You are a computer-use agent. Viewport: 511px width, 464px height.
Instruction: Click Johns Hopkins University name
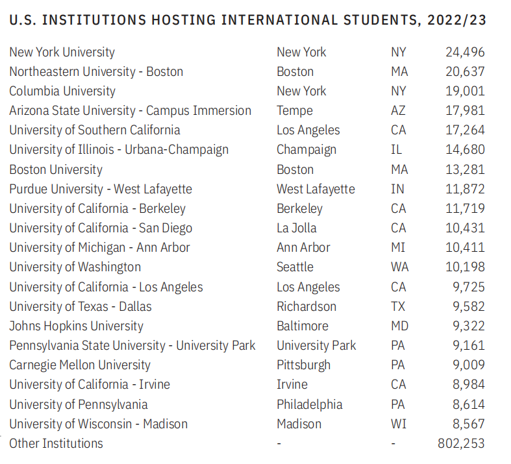click(76, 326)
